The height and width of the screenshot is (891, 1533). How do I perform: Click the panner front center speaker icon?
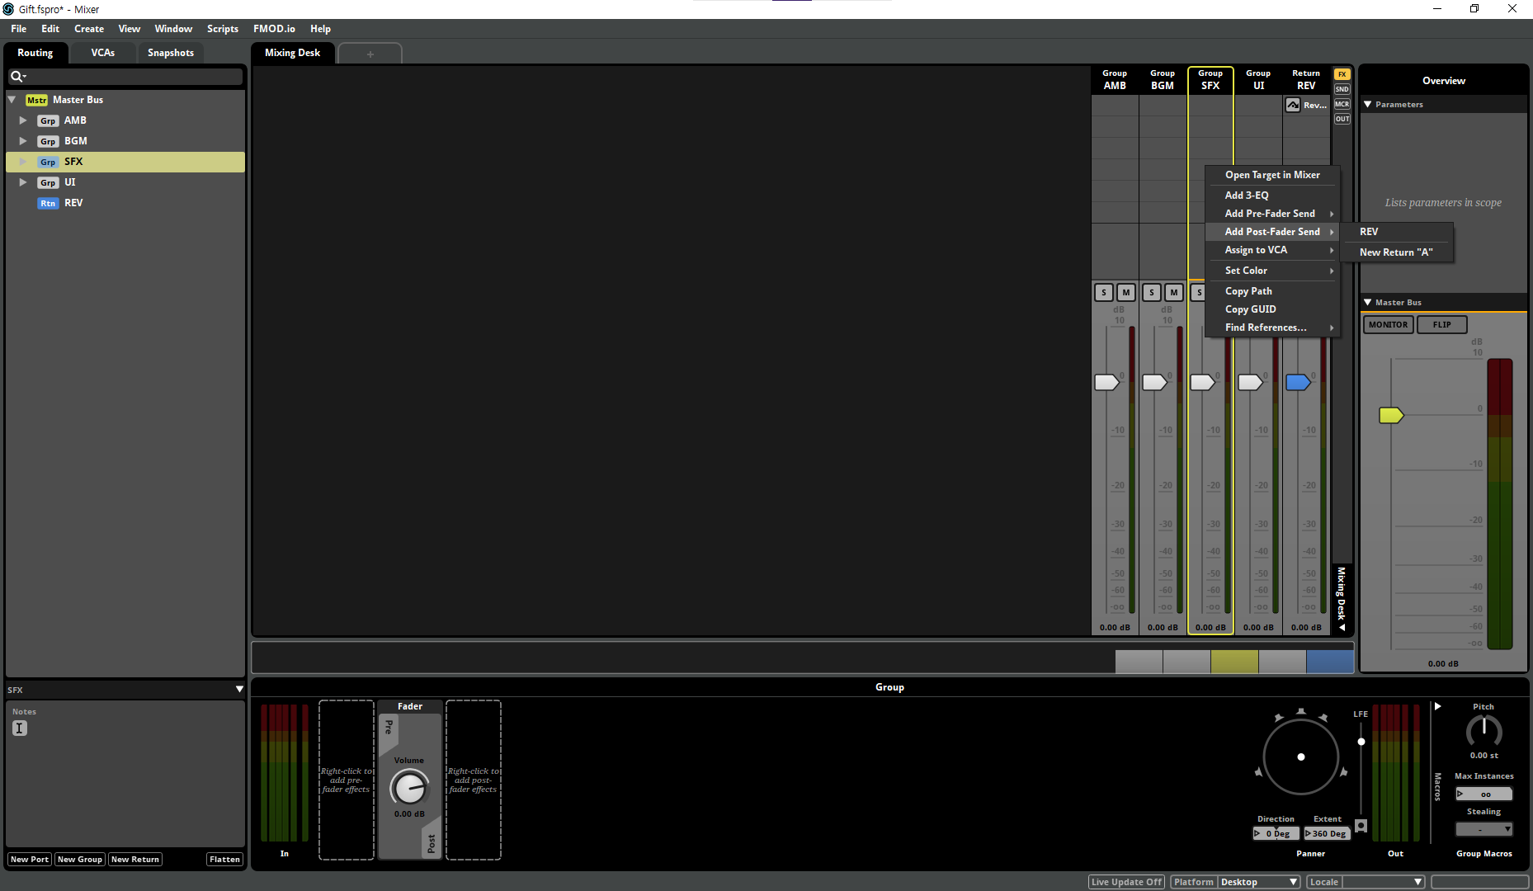tap(1301, 711)
